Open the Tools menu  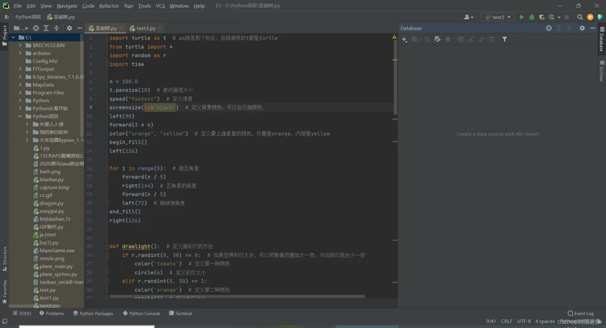click(144, 6)
